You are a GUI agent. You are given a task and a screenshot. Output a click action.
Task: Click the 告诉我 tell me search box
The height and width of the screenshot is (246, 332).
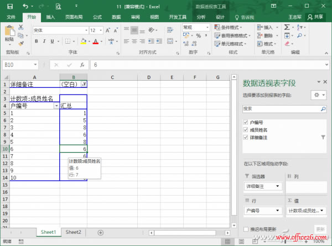point(246,17)
